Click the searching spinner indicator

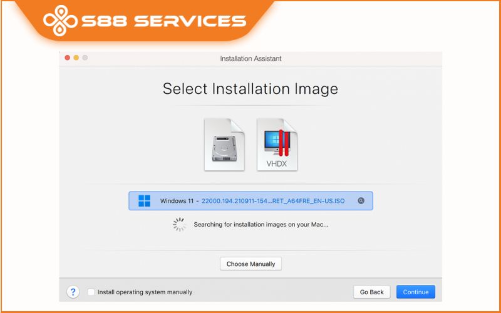click(x=180, y=225)
